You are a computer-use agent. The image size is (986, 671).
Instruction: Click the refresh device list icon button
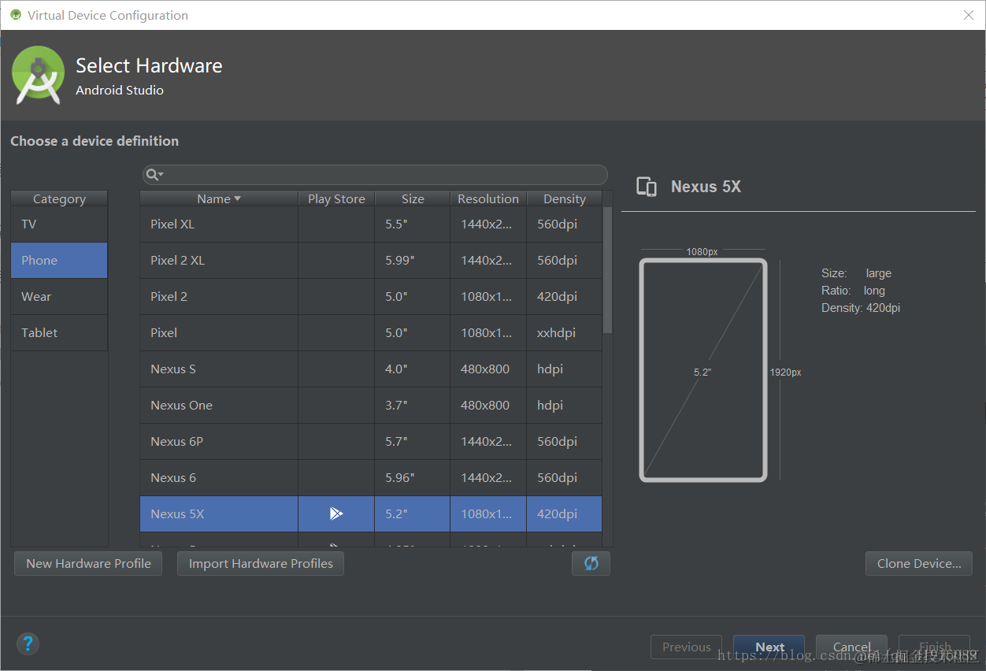(591, 563)
